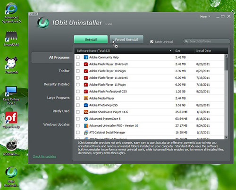Check Adobe Flash Player 11 ActiveX box
This screenshot has height=190, width=236.
pyautogui.click(x=78, y=78)
